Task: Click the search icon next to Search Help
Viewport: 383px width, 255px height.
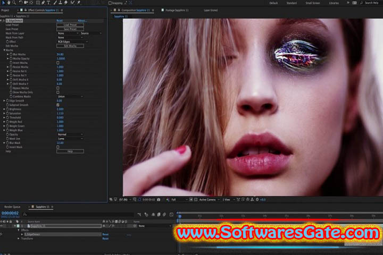Action: 362,3
